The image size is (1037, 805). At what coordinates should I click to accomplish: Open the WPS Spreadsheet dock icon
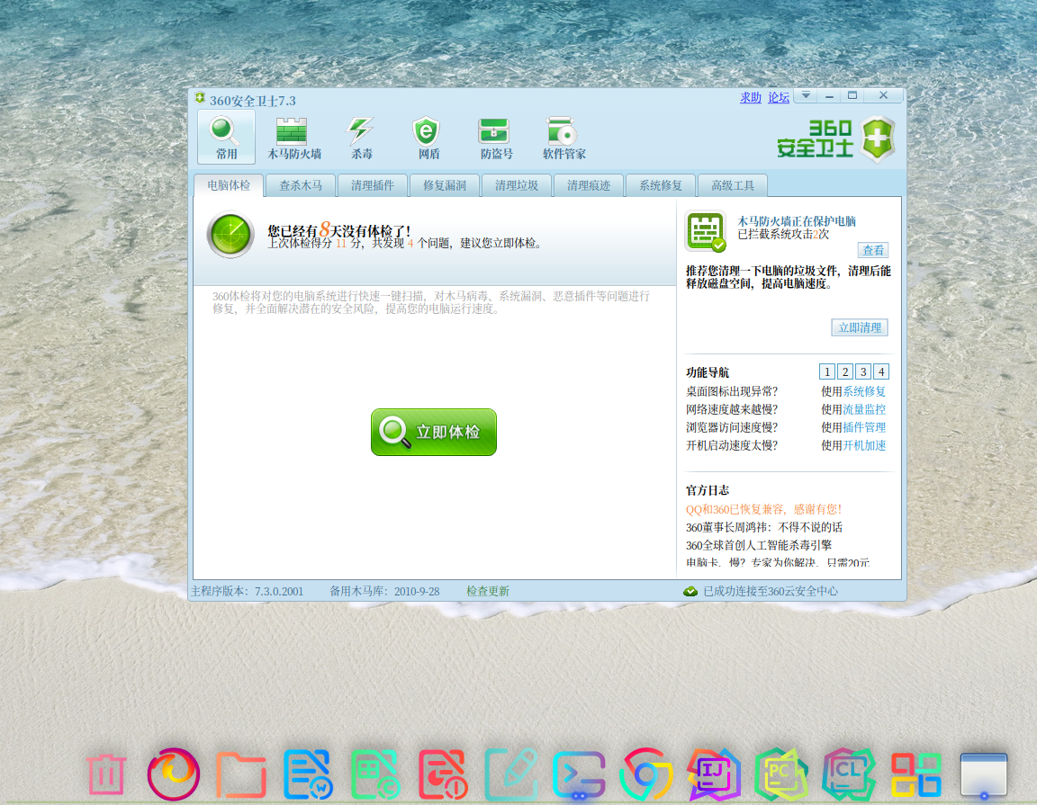[x=375, y=774]
